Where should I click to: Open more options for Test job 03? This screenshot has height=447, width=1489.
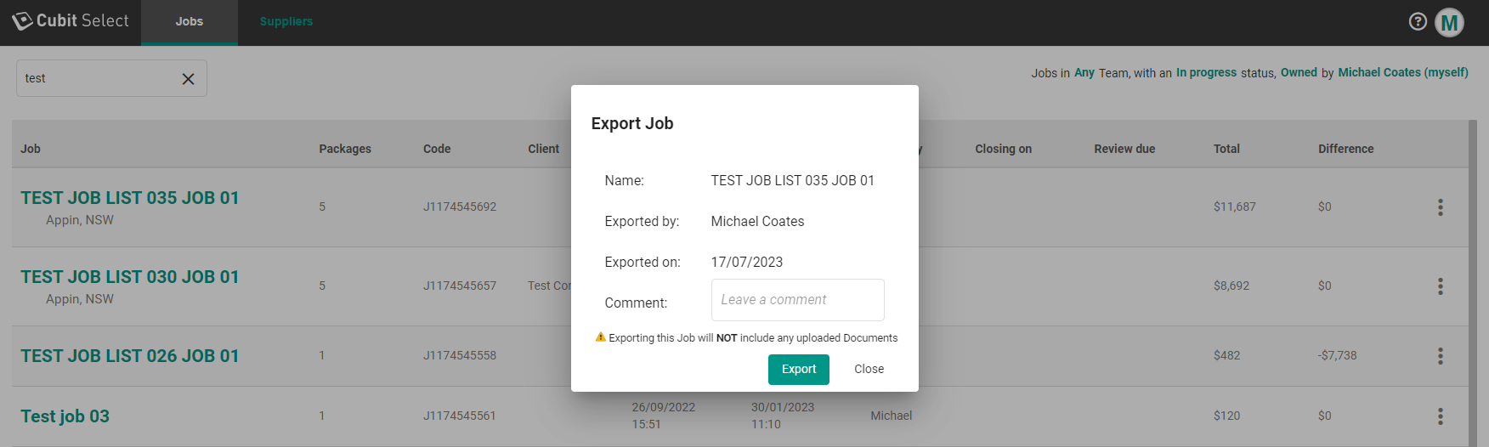(1440, 416)
